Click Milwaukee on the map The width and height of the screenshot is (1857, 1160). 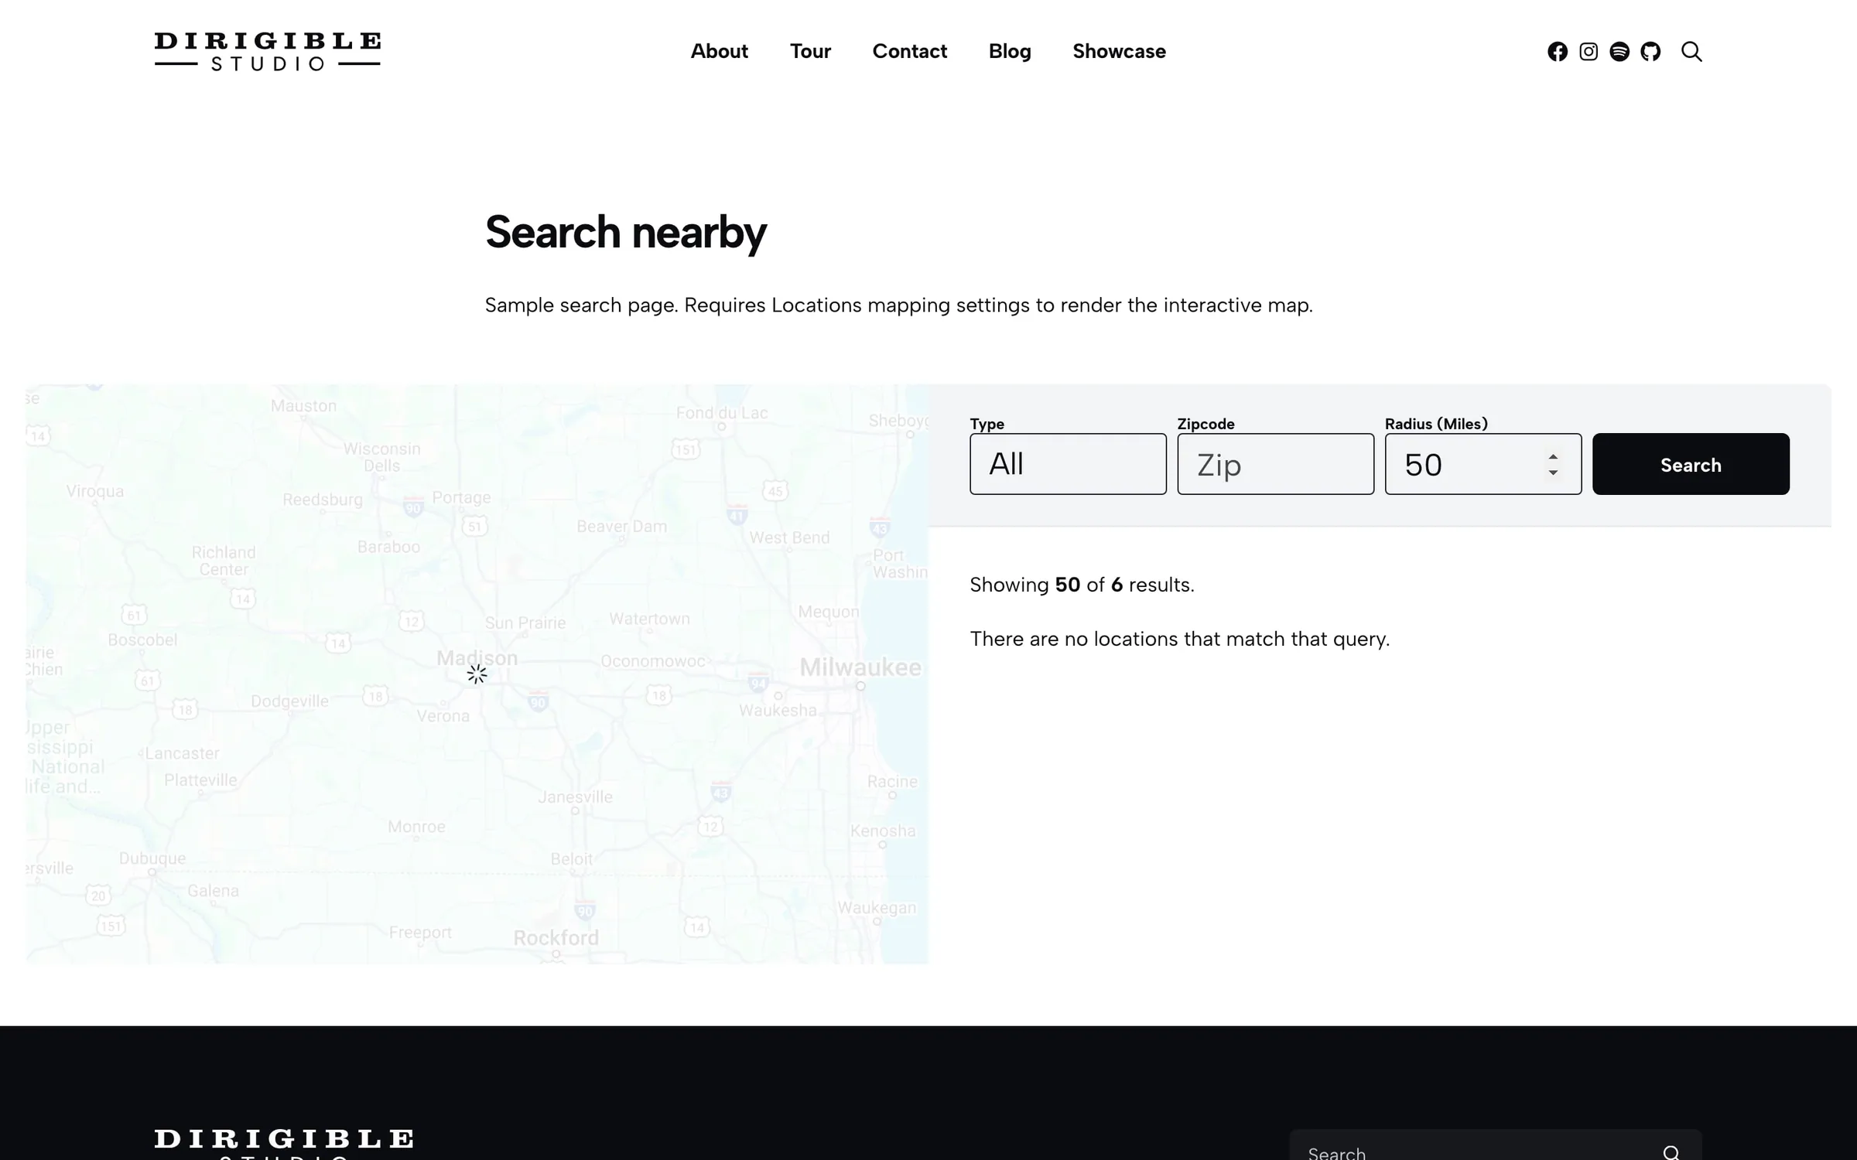point(860,667)
